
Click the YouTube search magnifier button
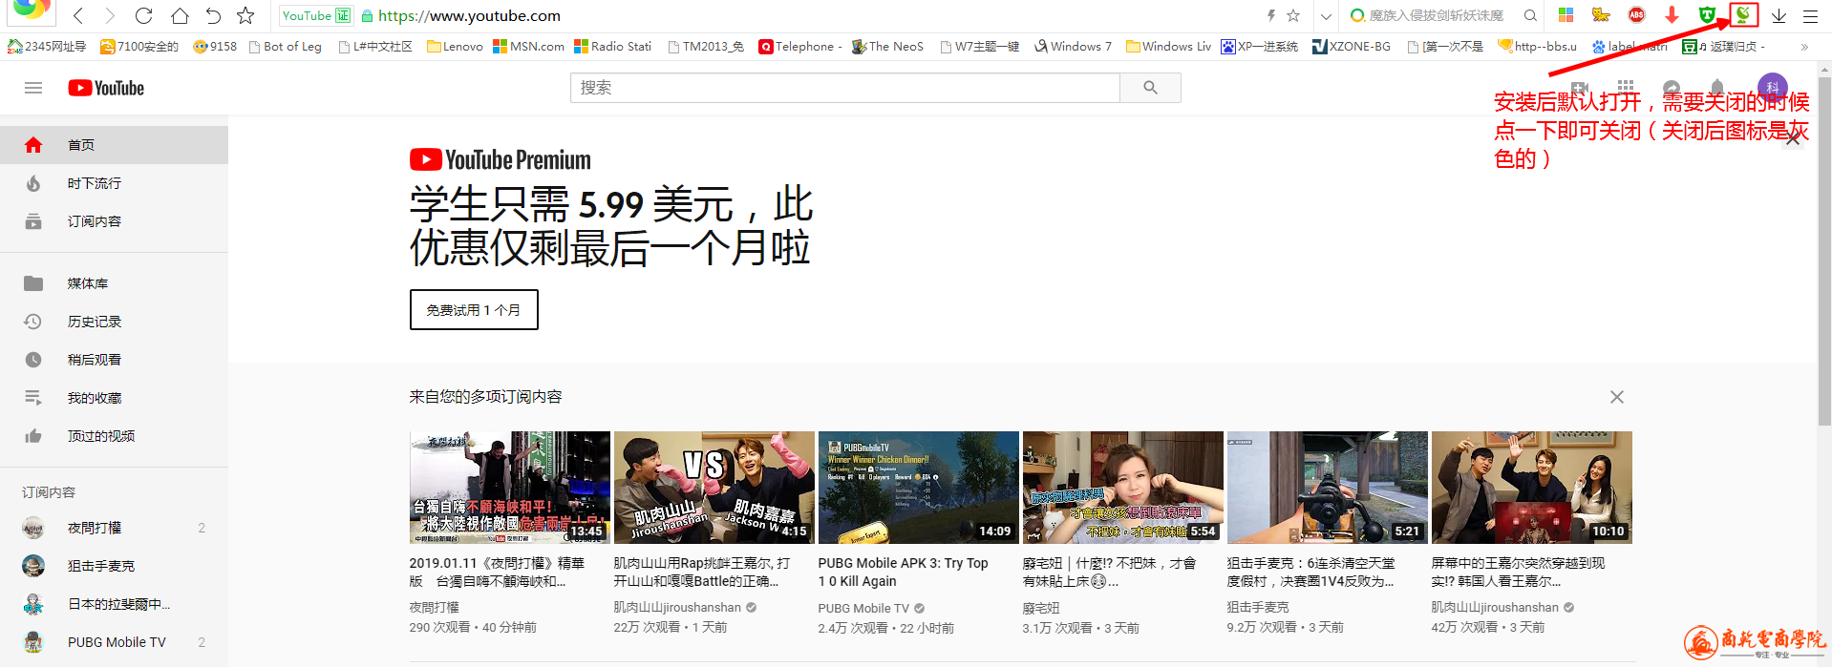pos(1150,88)
